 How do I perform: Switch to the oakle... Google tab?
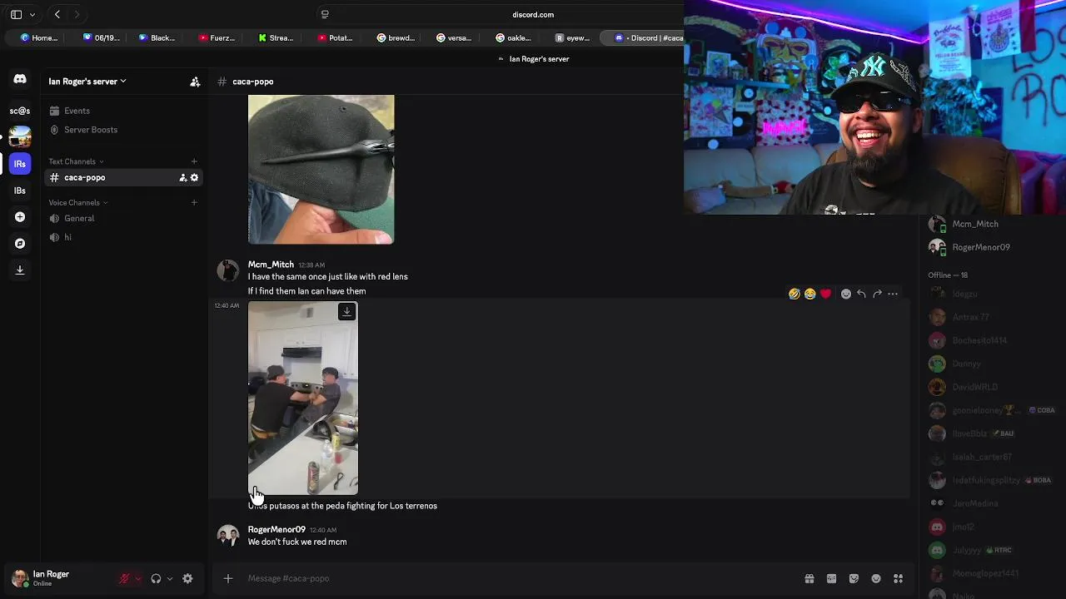click(x=513, y=37)
